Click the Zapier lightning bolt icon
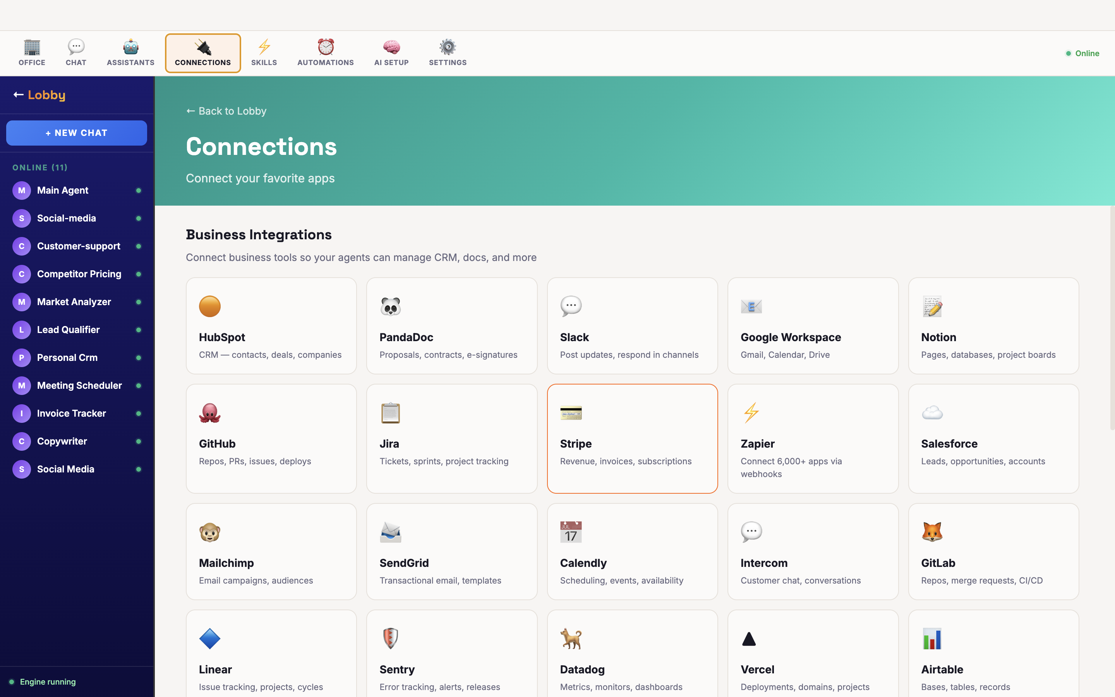 [751, 412]
